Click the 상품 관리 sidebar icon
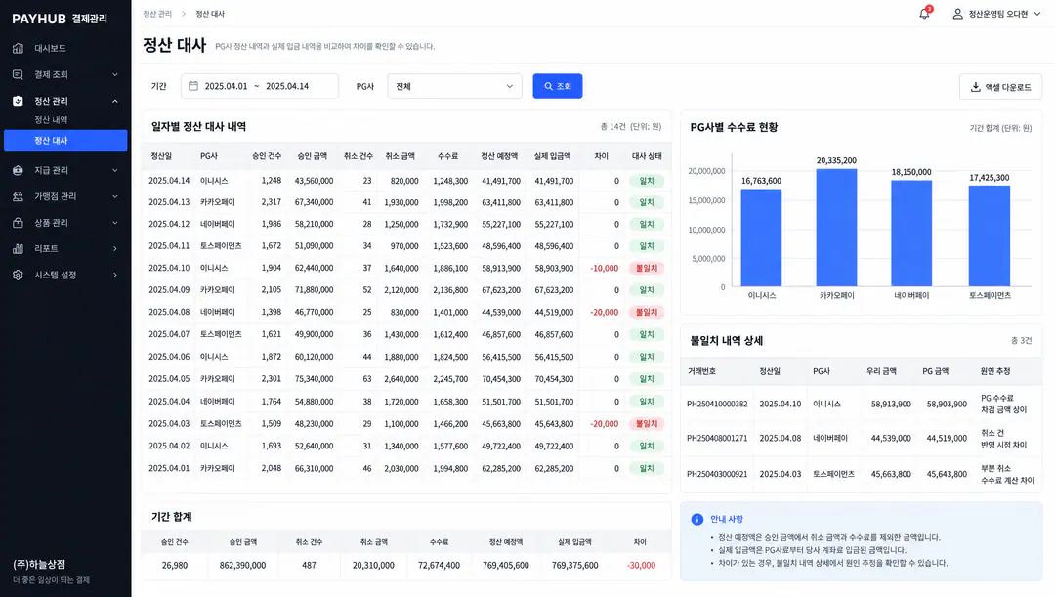This screenshot has width=1055, height=597. (x=19, y=223)
